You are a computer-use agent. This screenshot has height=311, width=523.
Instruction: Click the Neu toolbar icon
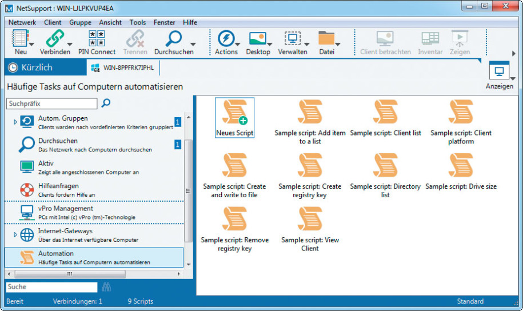pos(20,38)
